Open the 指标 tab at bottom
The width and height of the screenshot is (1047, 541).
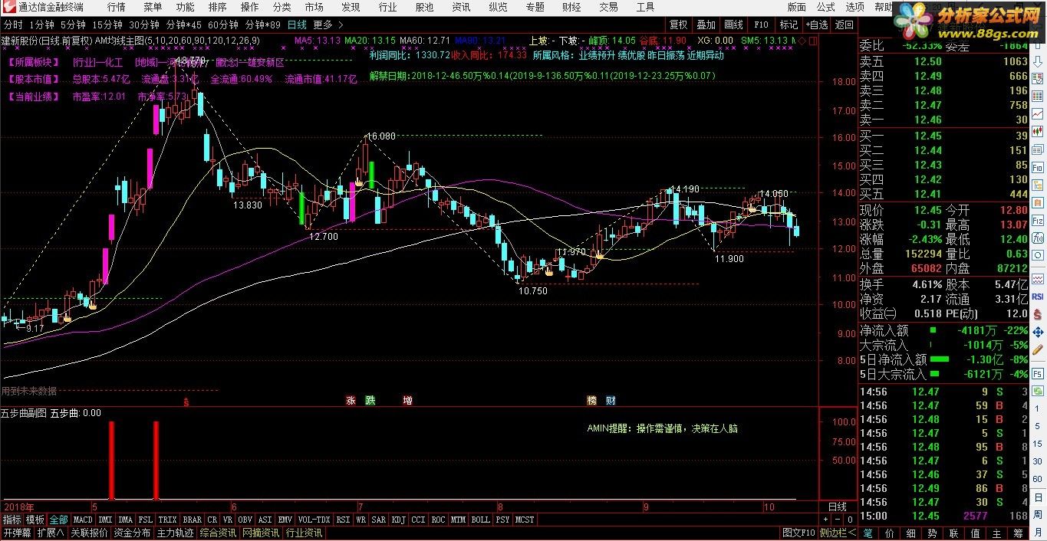point(12,520)
